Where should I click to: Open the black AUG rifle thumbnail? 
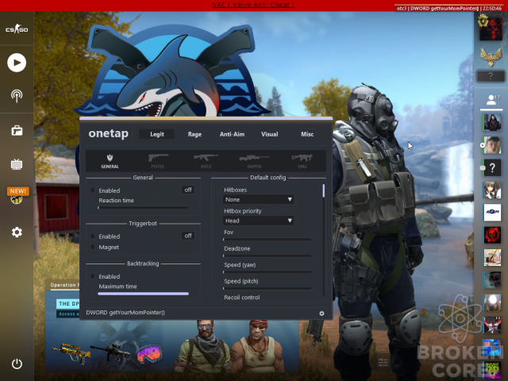click(112, 353)
